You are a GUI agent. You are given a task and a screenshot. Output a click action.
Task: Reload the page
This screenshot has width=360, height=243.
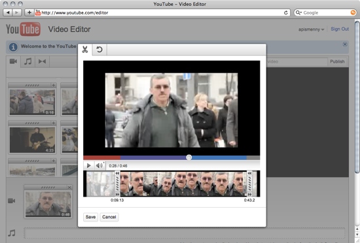click(x=286, y=12)
